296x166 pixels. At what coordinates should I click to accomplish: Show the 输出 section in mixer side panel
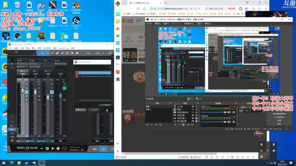(12, 129)
